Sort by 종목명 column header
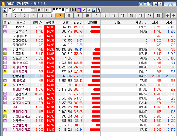This screenshot has height=136, width=177. (x=21, y=23)
